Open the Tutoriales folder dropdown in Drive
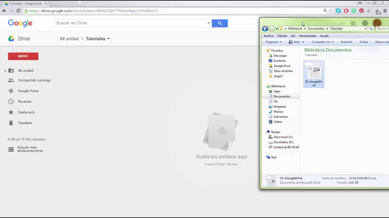The image size is (389, 218). tap(108, 39)
